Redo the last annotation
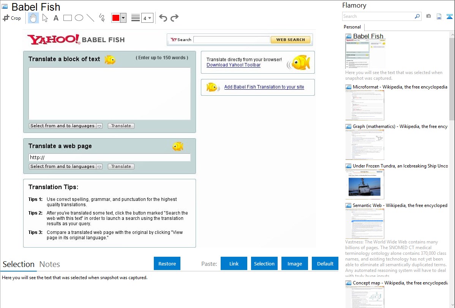The image size is (455, 308). point(174,18)
